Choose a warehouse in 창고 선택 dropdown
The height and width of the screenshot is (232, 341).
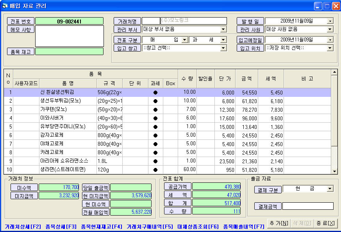[223, 48]
